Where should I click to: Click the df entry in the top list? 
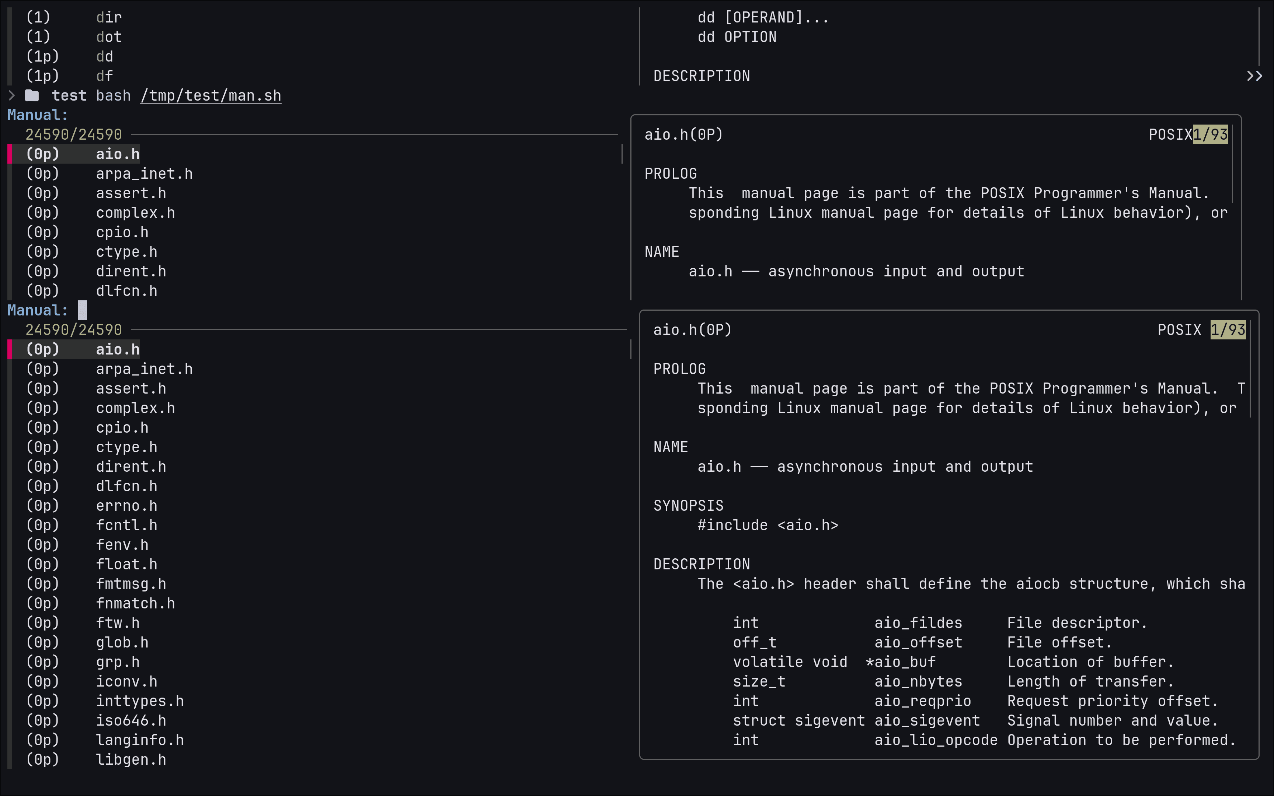pyautogui.click(x=104, y=76)
